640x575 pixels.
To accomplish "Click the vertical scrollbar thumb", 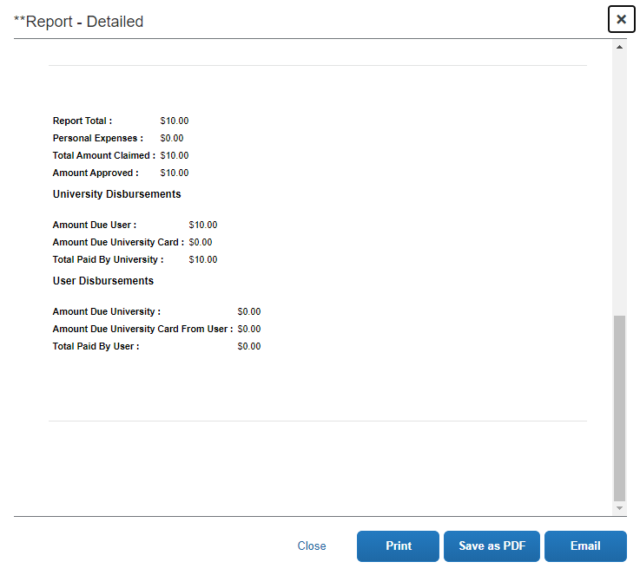I will click(619, 408).
